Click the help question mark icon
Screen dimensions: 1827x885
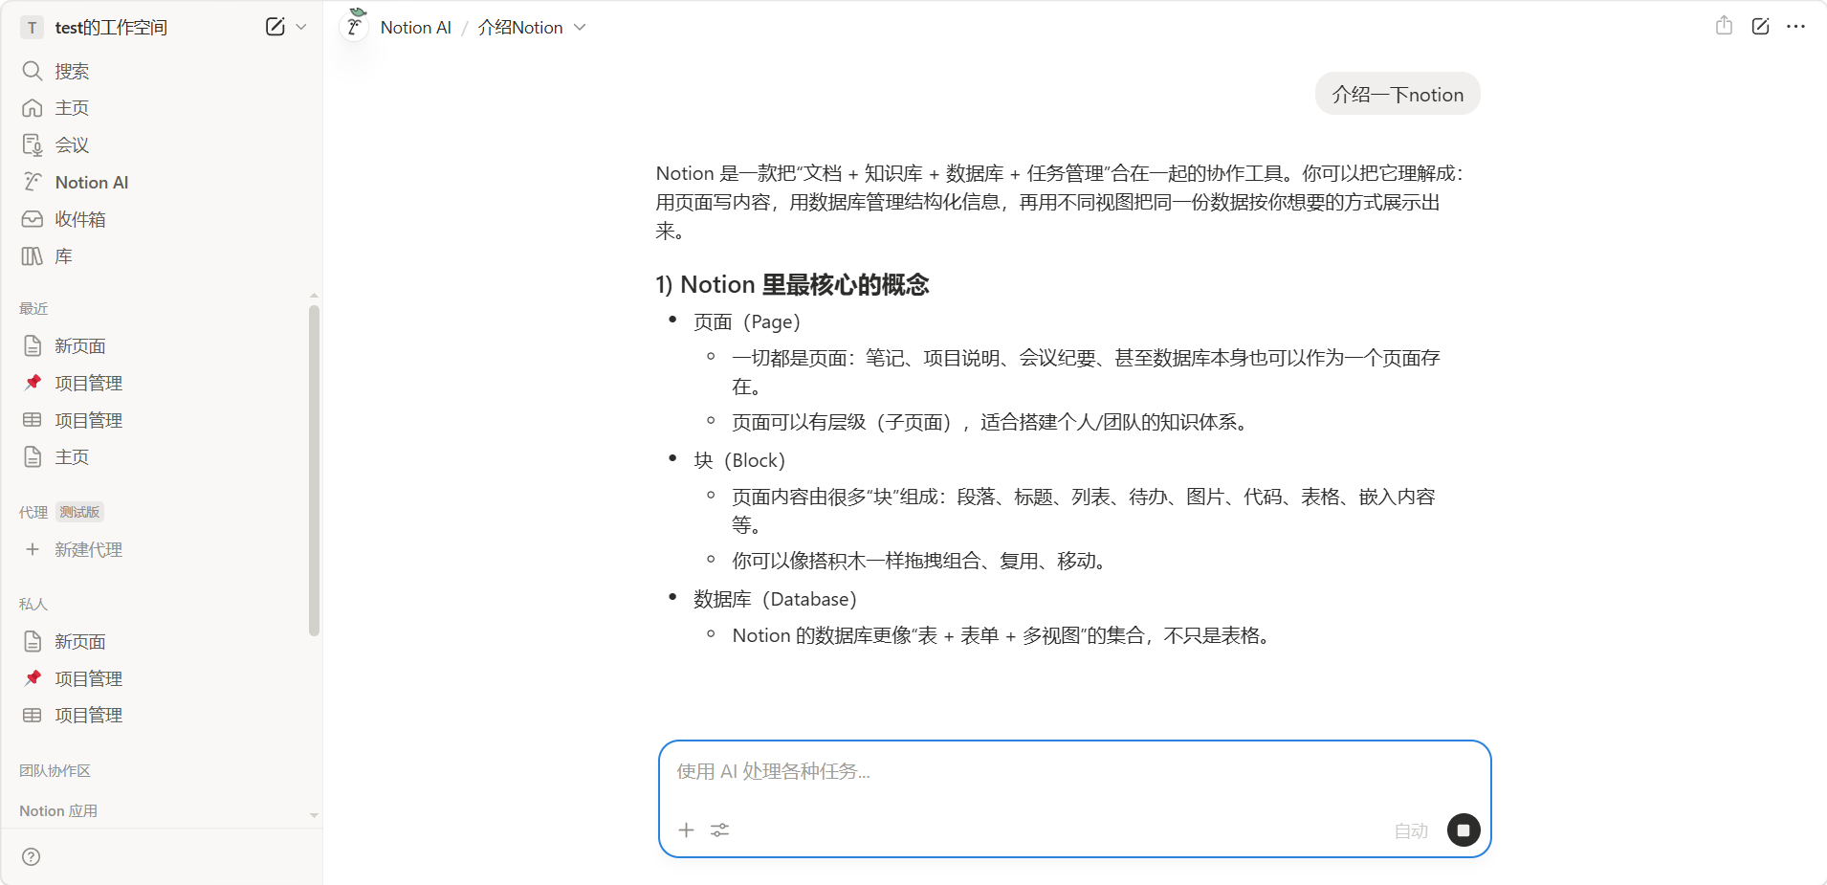pos(32,856)
